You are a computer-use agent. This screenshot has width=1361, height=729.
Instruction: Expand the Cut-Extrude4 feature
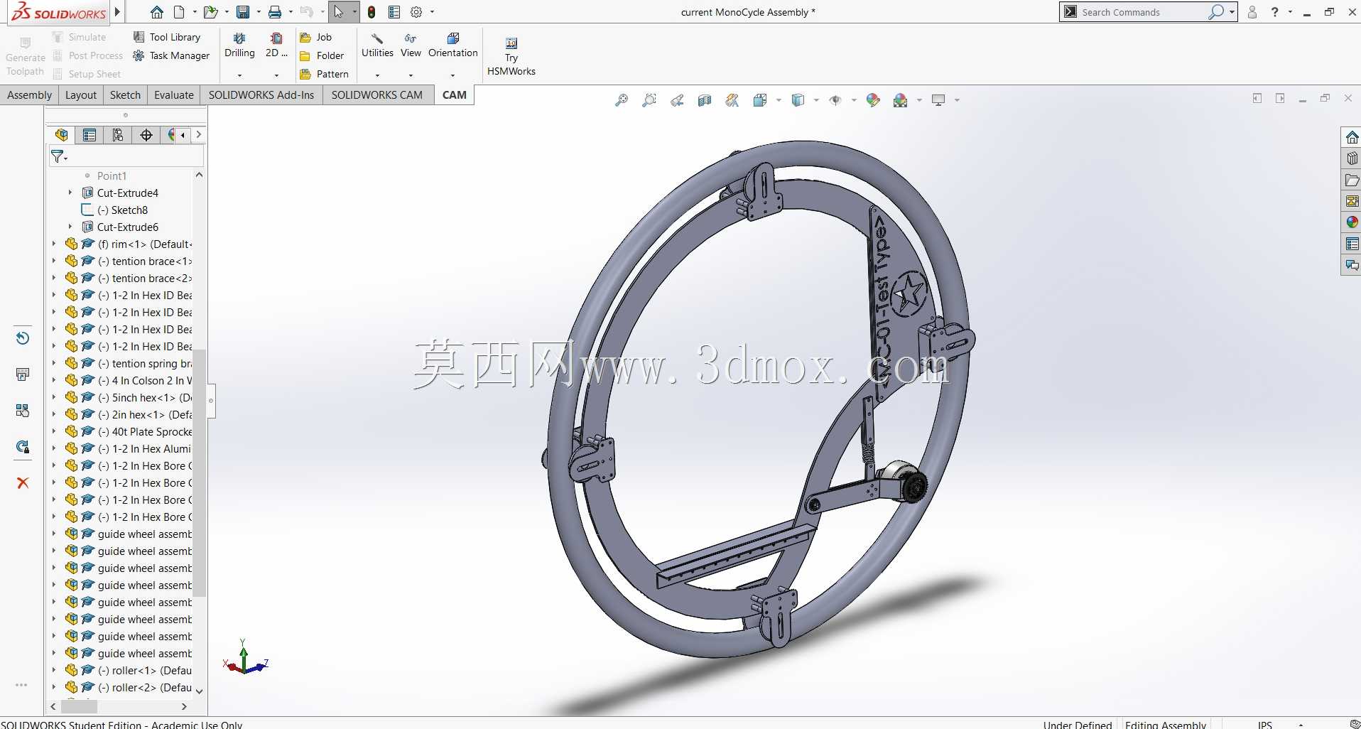pyautogui.click(x=70, y=193)
